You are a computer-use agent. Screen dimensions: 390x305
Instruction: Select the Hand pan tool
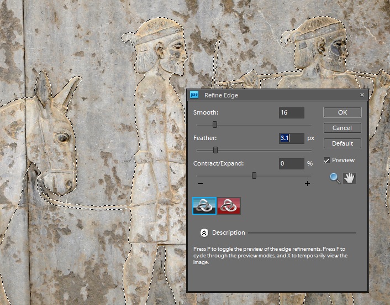click(350, 178)
